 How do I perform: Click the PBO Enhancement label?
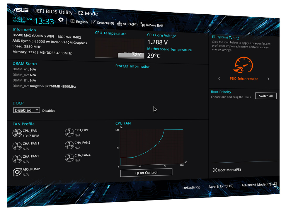point(244,79)
